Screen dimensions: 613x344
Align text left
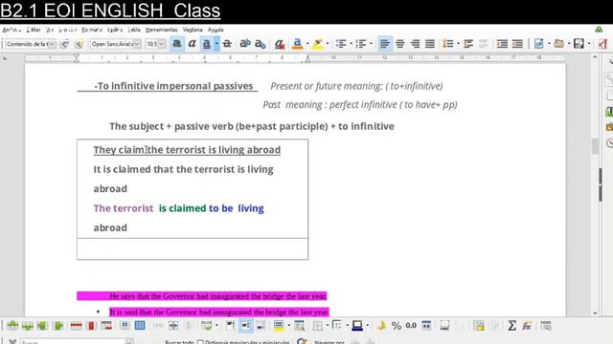click(x=385, y=44)
